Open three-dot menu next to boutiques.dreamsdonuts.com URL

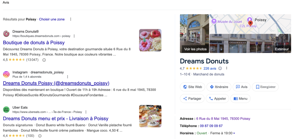pyautogui.click(x=74, y=36)
